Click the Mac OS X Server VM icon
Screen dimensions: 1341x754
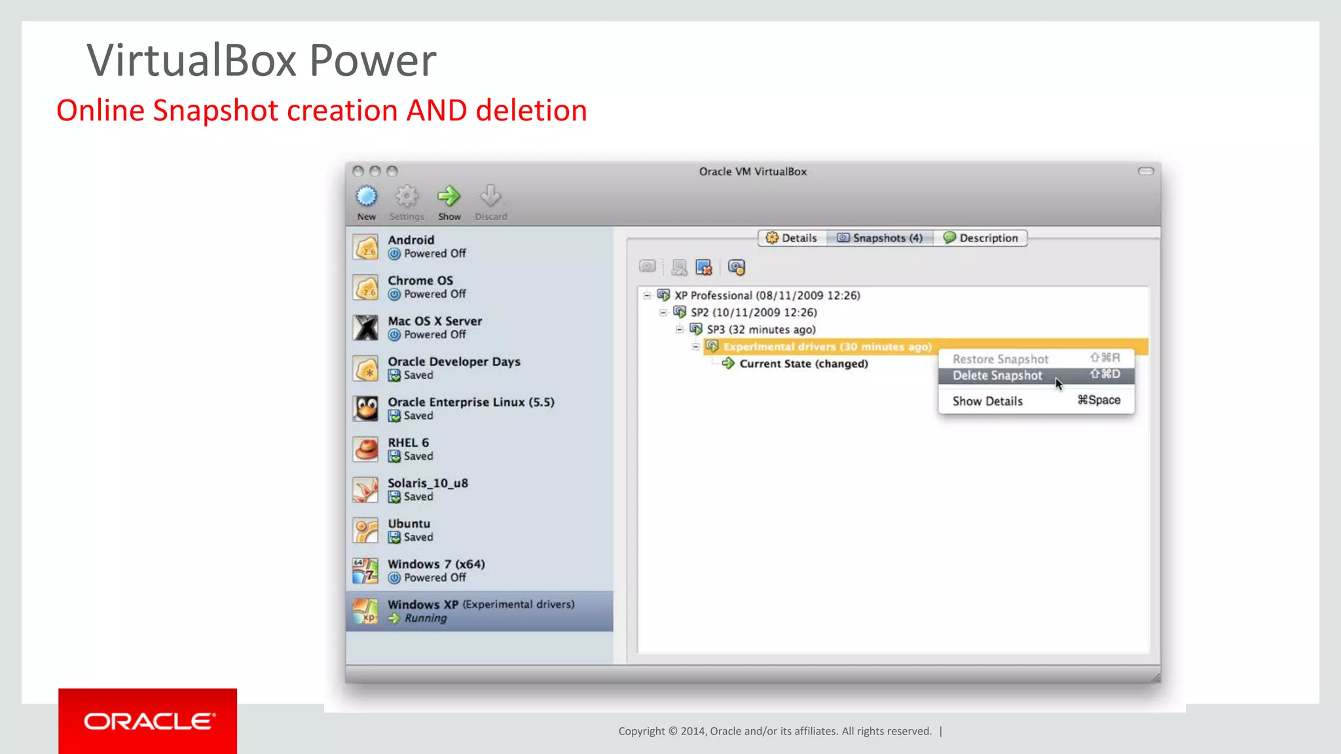pyautogui.click(x=366, y=328)
